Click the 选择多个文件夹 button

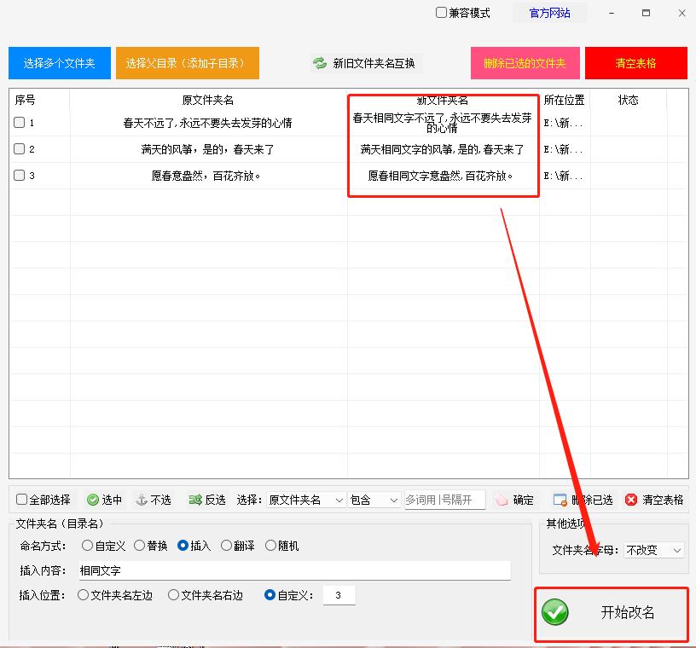pyautogui.click(x=59, y=62)
